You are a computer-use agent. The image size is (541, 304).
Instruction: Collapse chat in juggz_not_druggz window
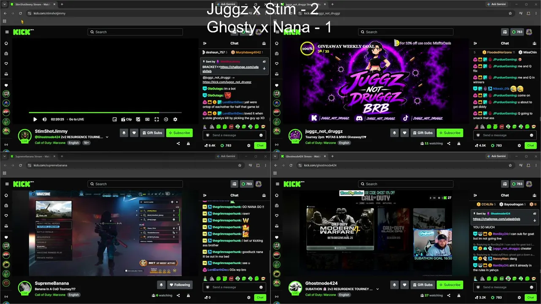[475, 43]
